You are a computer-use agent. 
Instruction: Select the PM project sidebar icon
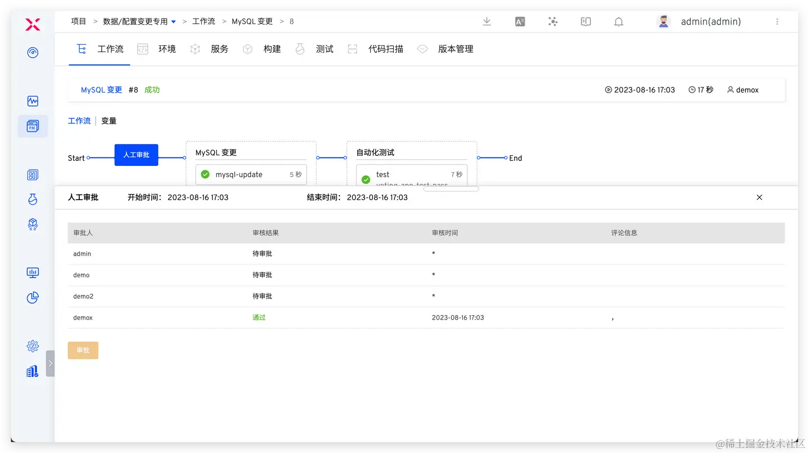[x=33, y=126]
